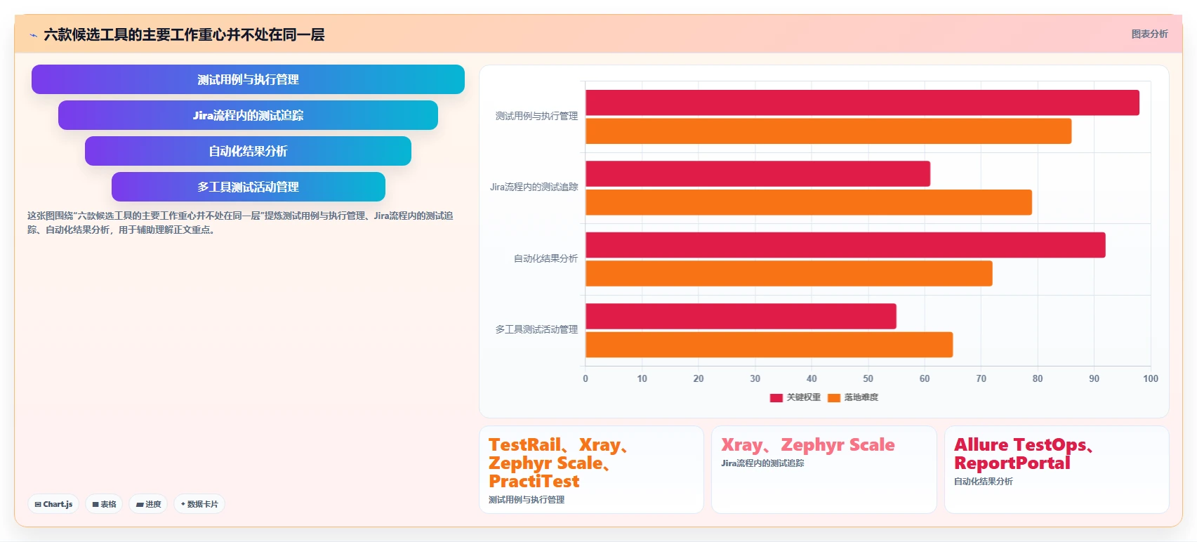
Task: Click the red bar for Jira流程内的测试追踪
Action: pos(758,173)
